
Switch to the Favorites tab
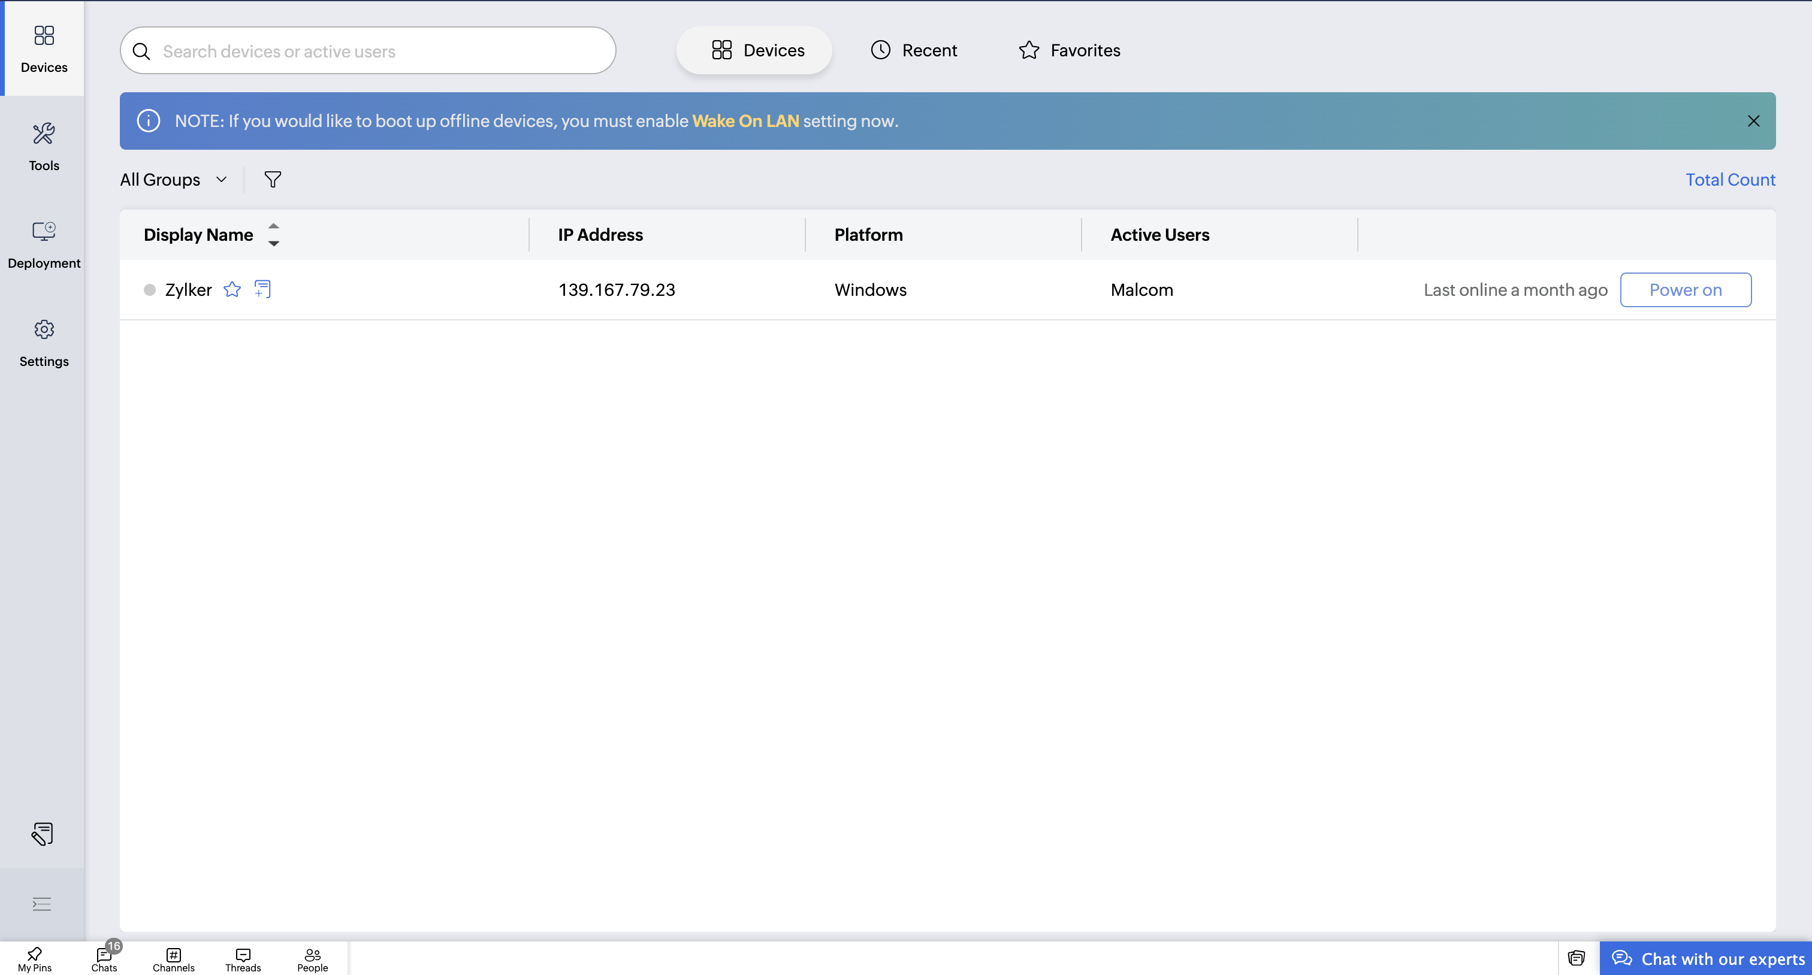coord(1069,50)
